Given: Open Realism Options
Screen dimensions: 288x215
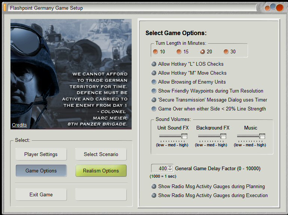Looking at the screenshot, I should click(101, 171).
